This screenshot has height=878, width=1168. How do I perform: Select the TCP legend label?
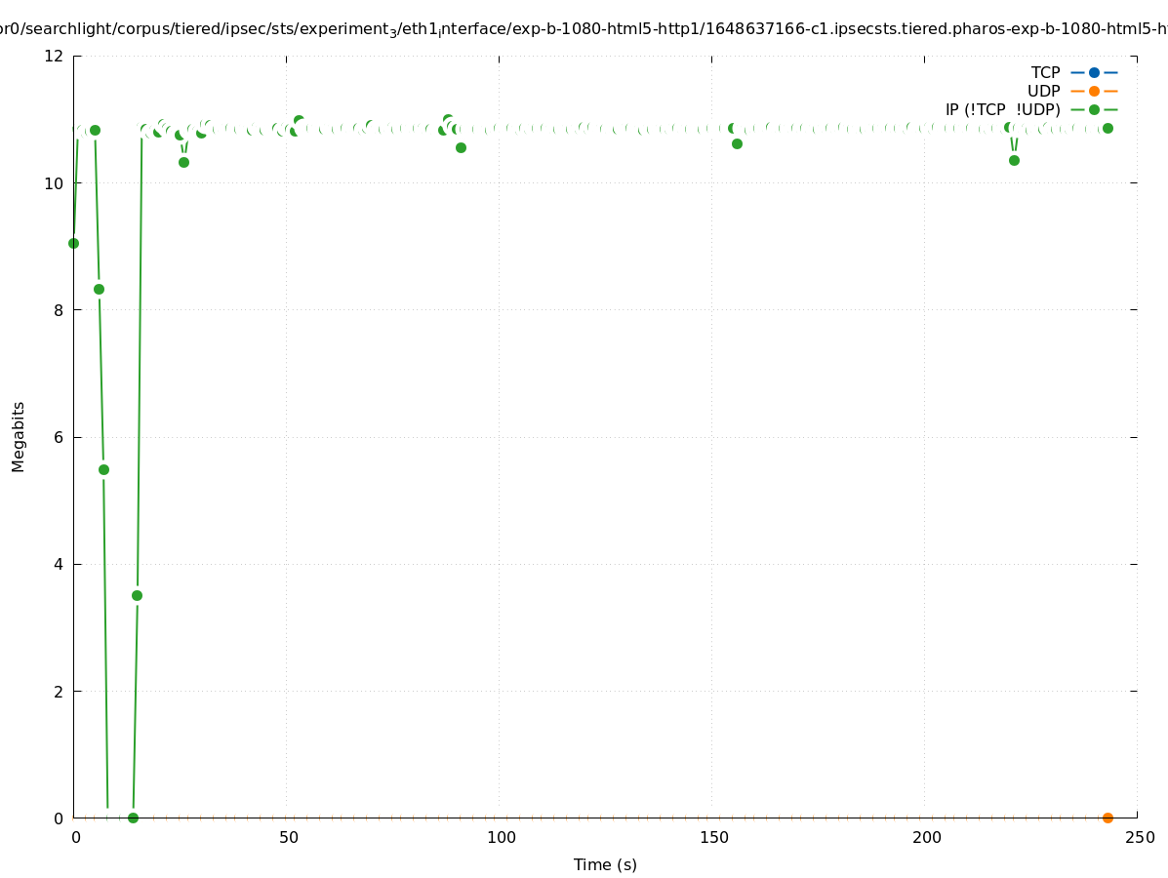[x=1045, y=72]
